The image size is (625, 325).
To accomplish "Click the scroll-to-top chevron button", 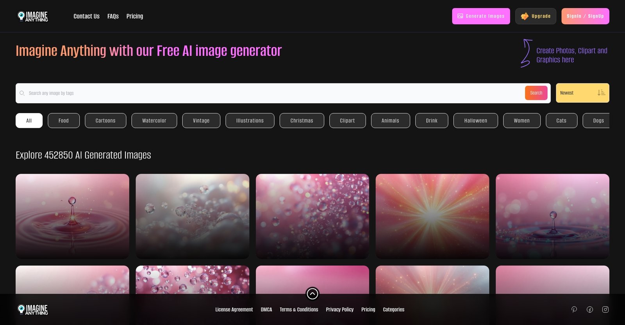I will pos(312,294).
